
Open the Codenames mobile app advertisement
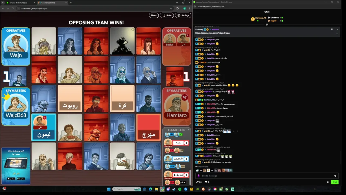coord(16,166)
